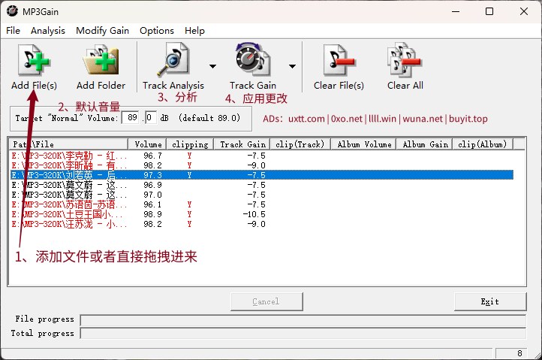Expand the Track Gain dropdown arrow
The width and height of the screenshot is (542, 360).
[293, 66]
